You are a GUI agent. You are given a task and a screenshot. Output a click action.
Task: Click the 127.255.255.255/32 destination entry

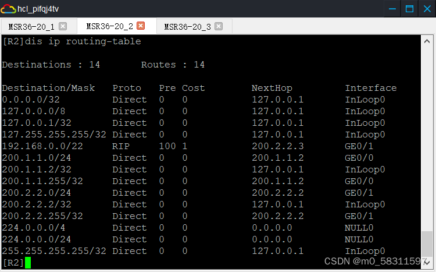pyautogui.click(x=54, y=135)
